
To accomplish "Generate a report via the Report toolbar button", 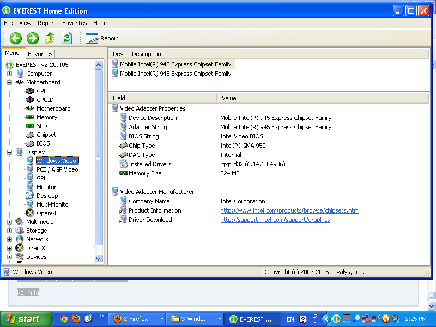I will [102, 38].
